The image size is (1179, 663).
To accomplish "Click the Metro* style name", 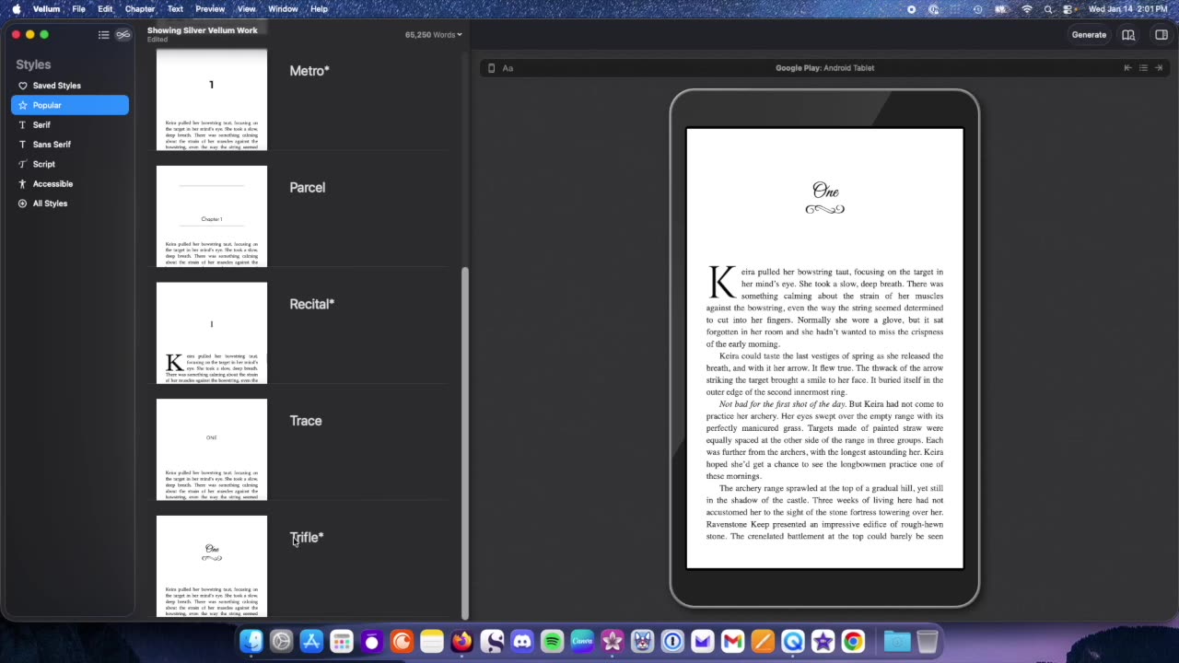I will tap(309, 71).
